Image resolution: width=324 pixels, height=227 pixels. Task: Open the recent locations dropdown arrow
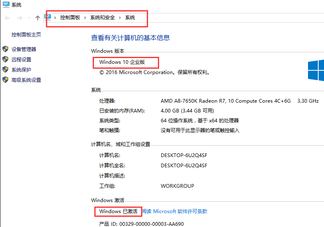point(29,18)
